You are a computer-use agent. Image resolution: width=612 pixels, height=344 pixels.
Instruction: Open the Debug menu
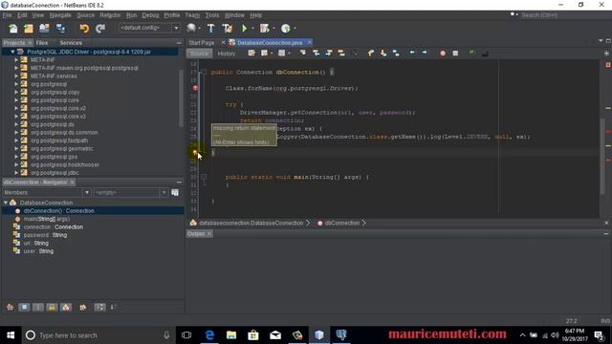pyautogui.click(x=150, y=15)
